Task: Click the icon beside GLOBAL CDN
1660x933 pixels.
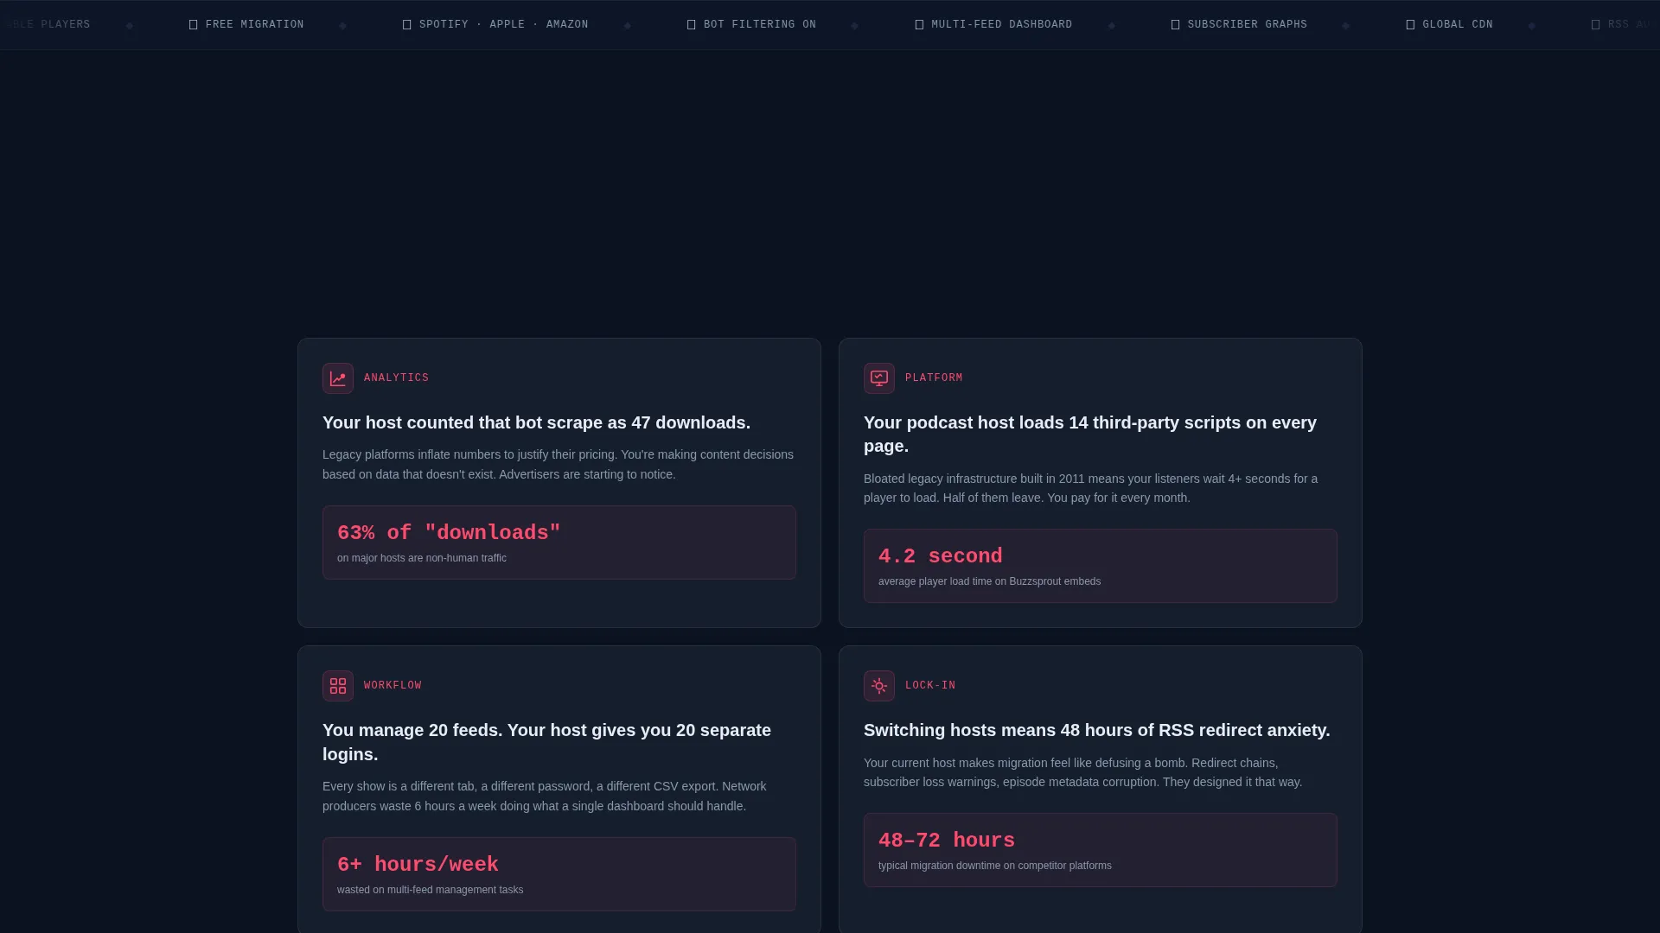Action: pos(1411,25)
